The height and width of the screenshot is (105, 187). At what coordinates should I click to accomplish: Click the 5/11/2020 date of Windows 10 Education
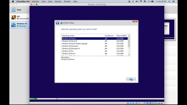(x=120, y=46)
